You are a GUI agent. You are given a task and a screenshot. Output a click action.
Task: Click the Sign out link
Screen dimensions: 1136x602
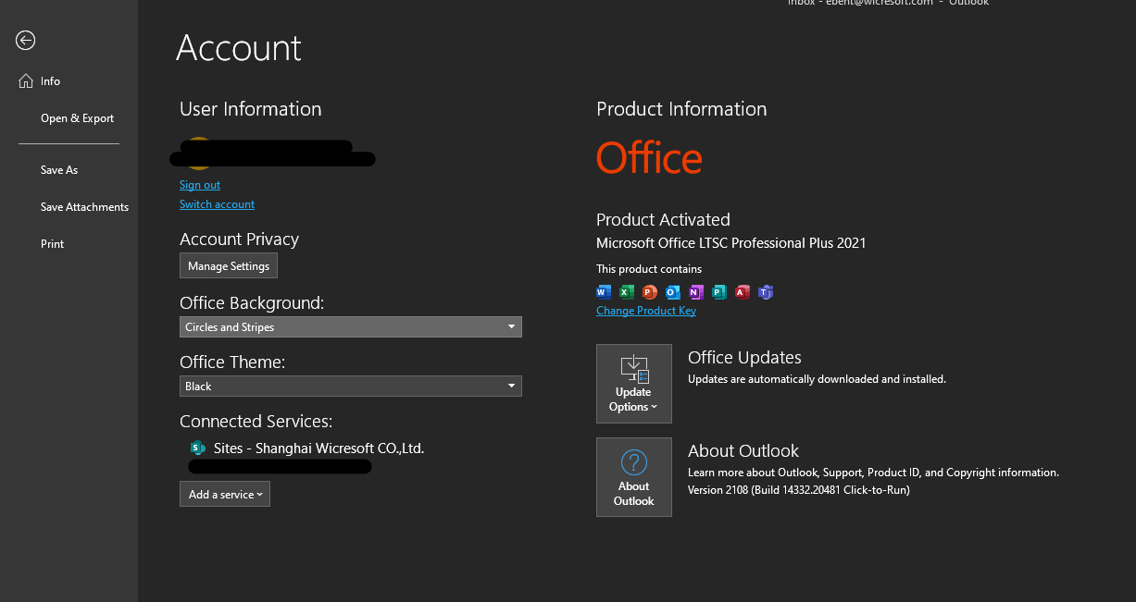click(x=200, y=185)
